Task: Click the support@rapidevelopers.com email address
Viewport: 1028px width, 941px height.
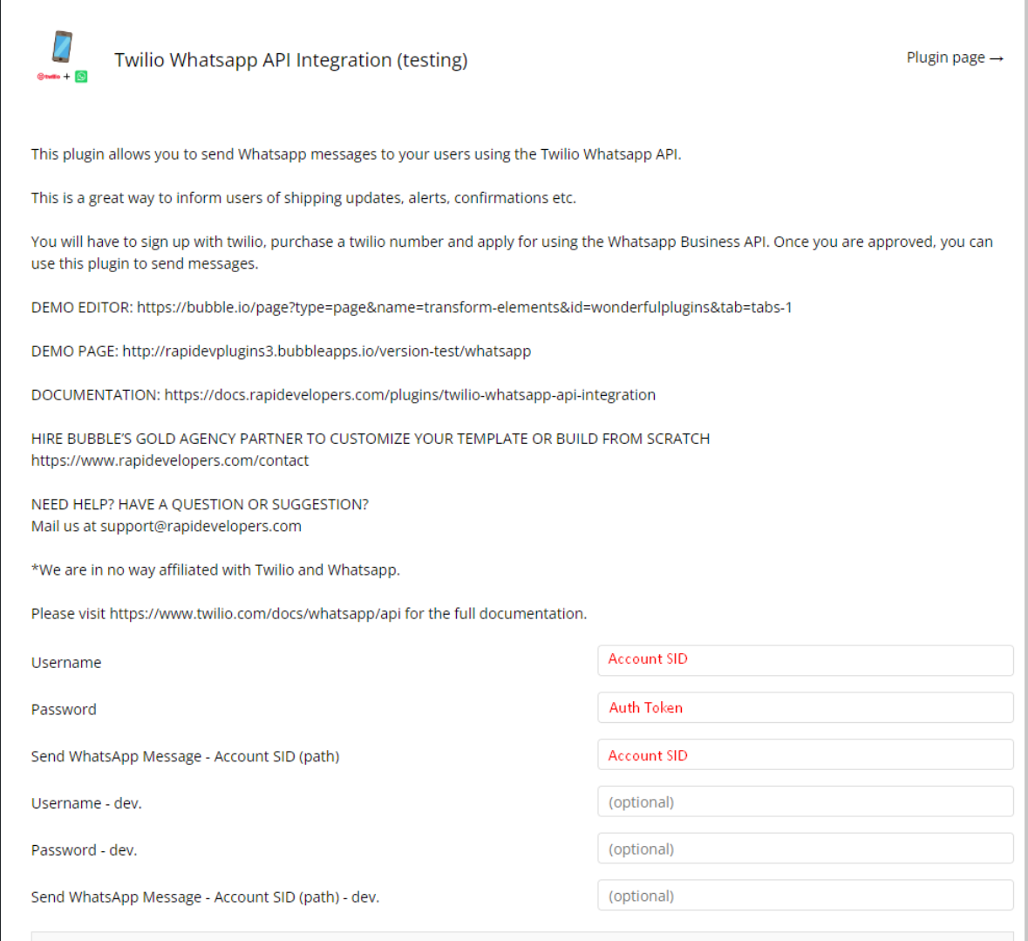Action: point(201,527)
